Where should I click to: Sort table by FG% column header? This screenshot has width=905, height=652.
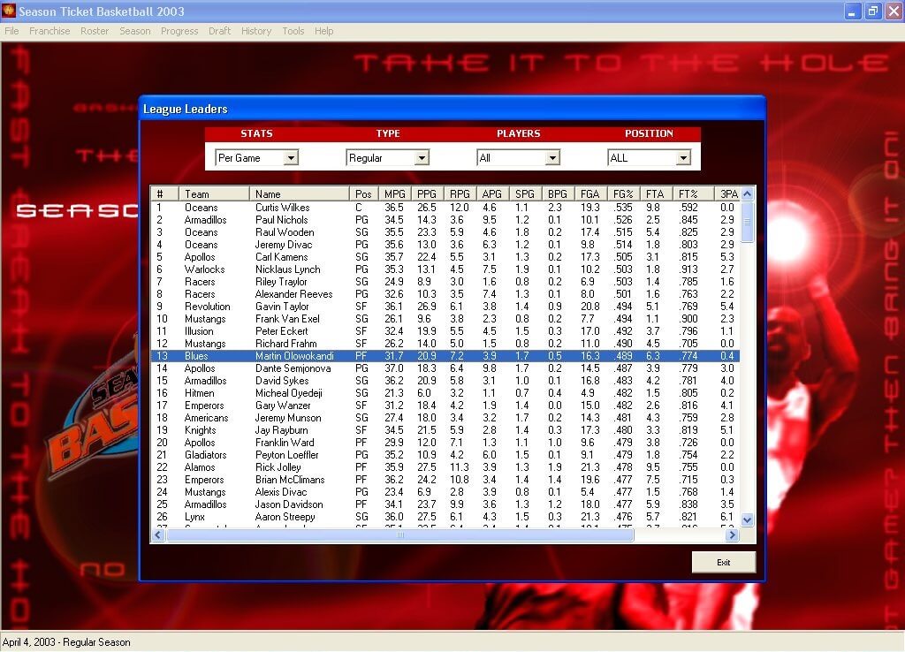click(623, 193)
